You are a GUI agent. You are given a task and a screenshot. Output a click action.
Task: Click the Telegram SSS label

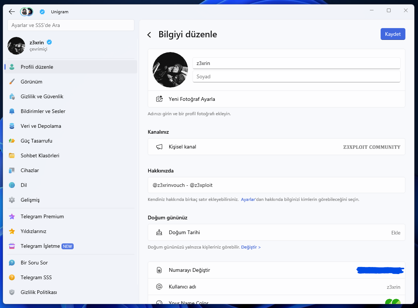point(36,277)
